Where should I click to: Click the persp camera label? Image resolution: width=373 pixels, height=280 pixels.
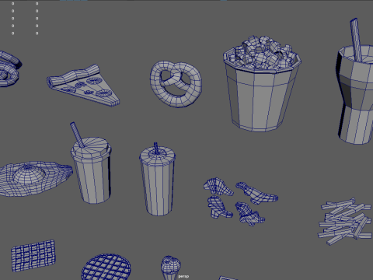point(183,276)
